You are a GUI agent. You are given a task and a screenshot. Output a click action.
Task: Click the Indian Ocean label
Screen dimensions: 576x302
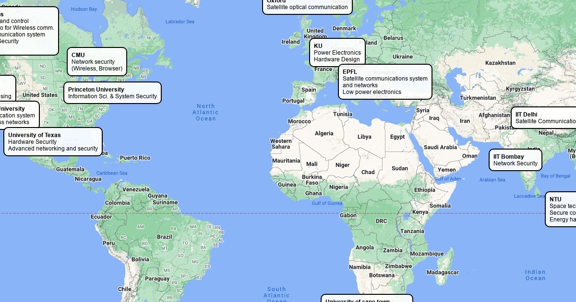(535, 275)
